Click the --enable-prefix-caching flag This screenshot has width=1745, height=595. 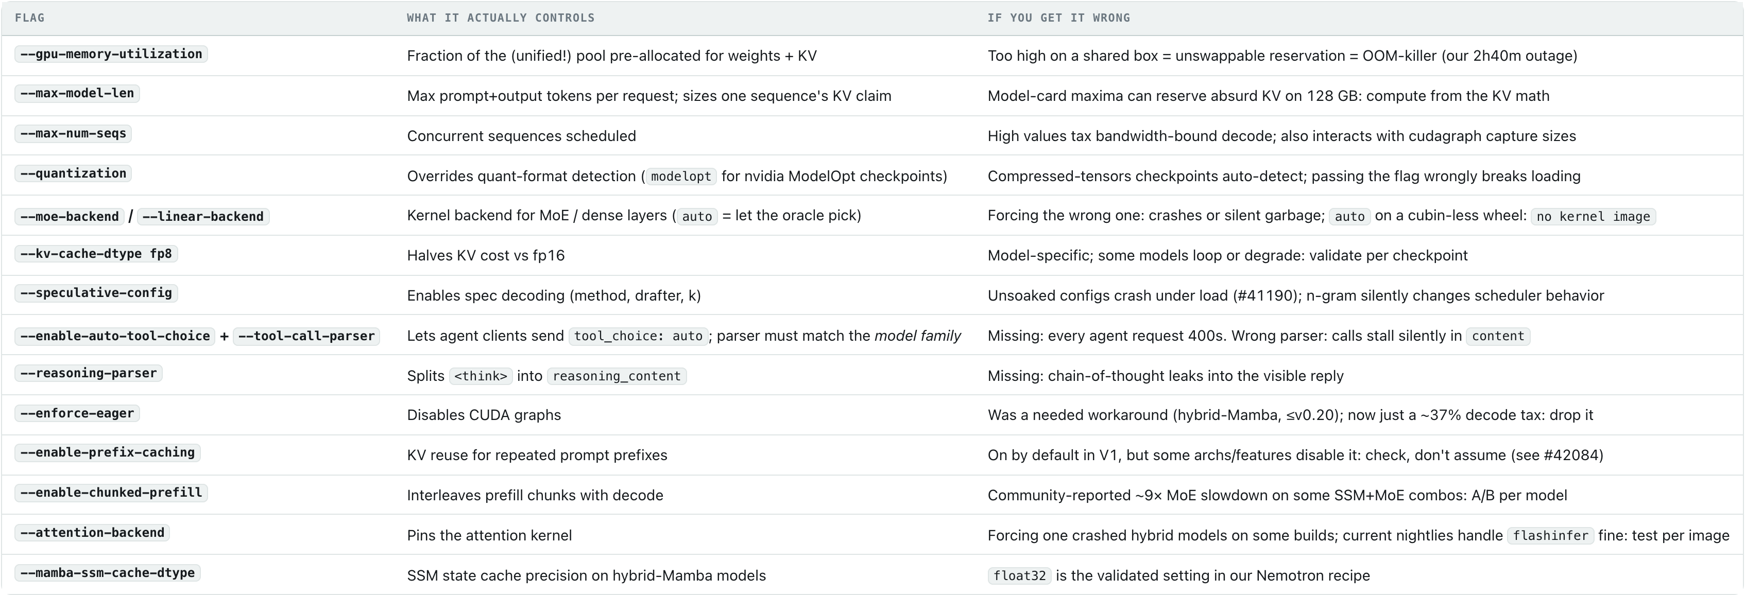(108, 452)
